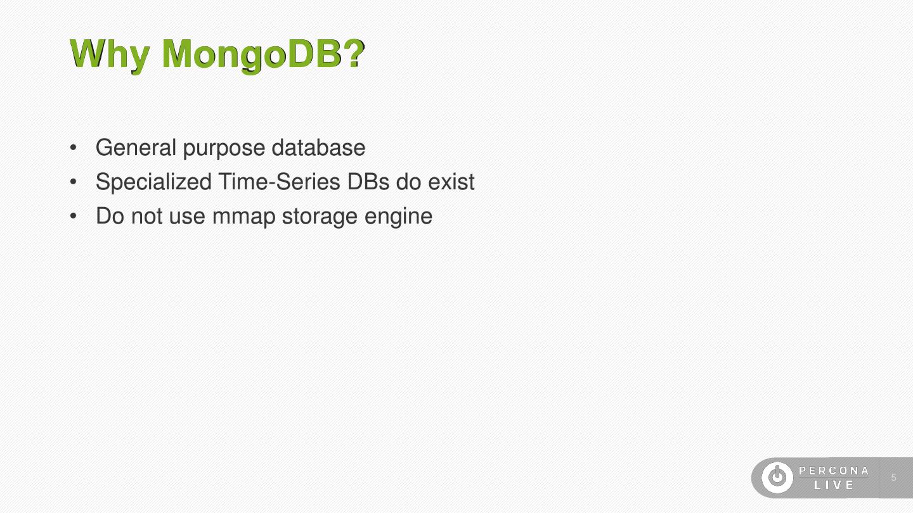Click the slide number 5
Image resolution: width=913 pixels, height=513 pixels.
pos(894,478)
